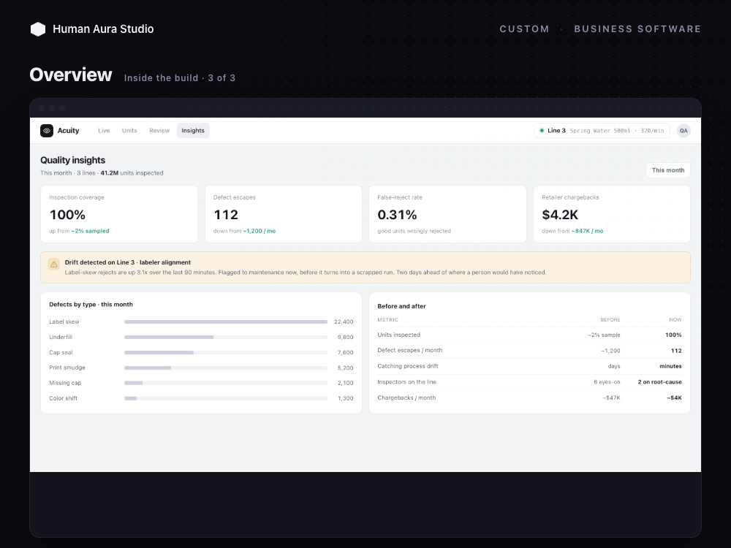Select the Insights tab
This screenshot has height=548, width=731.
[x=193, y=131]
